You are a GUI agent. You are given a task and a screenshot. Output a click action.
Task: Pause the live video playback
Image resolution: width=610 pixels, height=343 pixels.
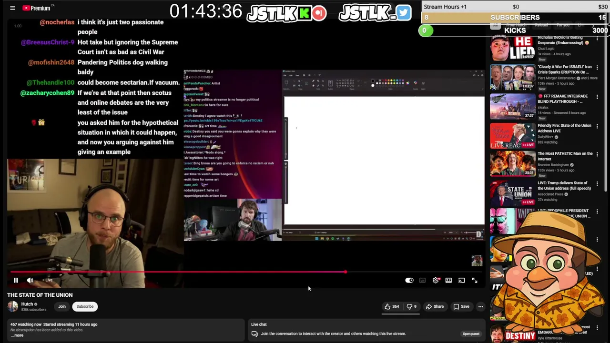tap(16, 281)
